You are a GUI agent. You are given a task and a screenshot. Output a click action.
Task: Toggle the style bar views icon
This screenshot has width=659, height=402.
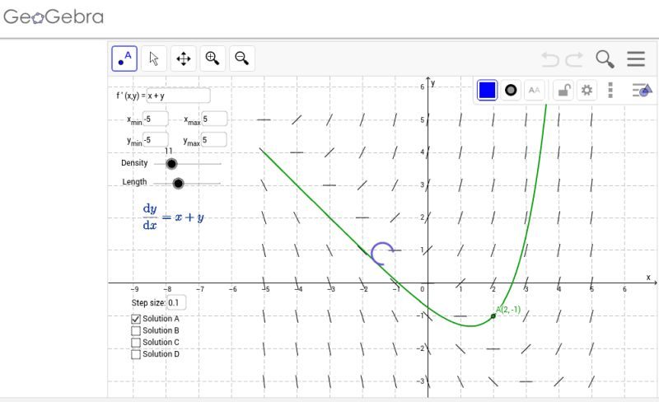(642, 90)
